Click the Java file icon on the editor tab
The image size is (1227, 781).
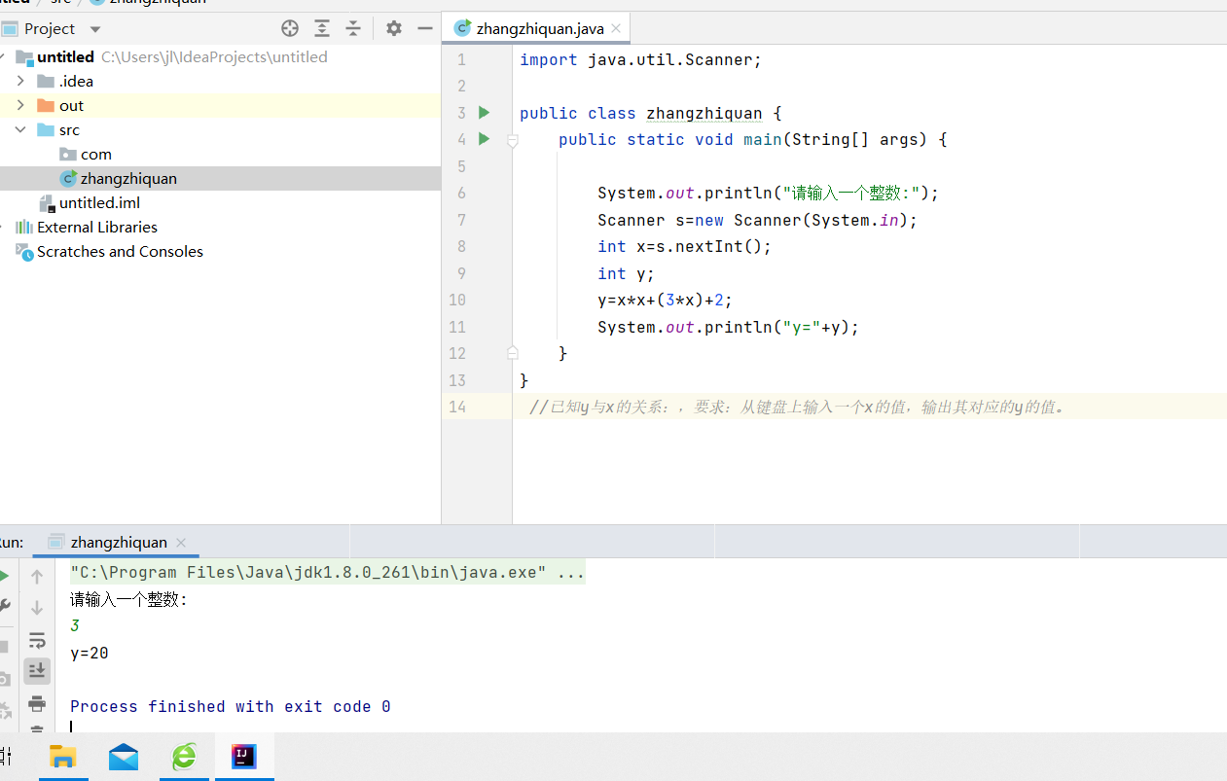point(463,28)
